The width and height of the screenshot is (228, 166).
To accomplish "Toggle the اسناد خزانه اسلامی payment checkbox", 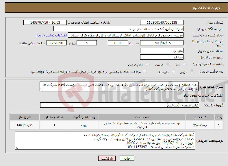I will tap(145, 71).
